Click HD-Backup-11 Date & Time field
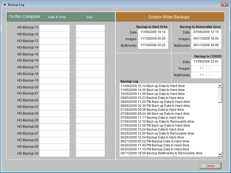The width and height of the screenshot is (231, 173). click(54, 28)
